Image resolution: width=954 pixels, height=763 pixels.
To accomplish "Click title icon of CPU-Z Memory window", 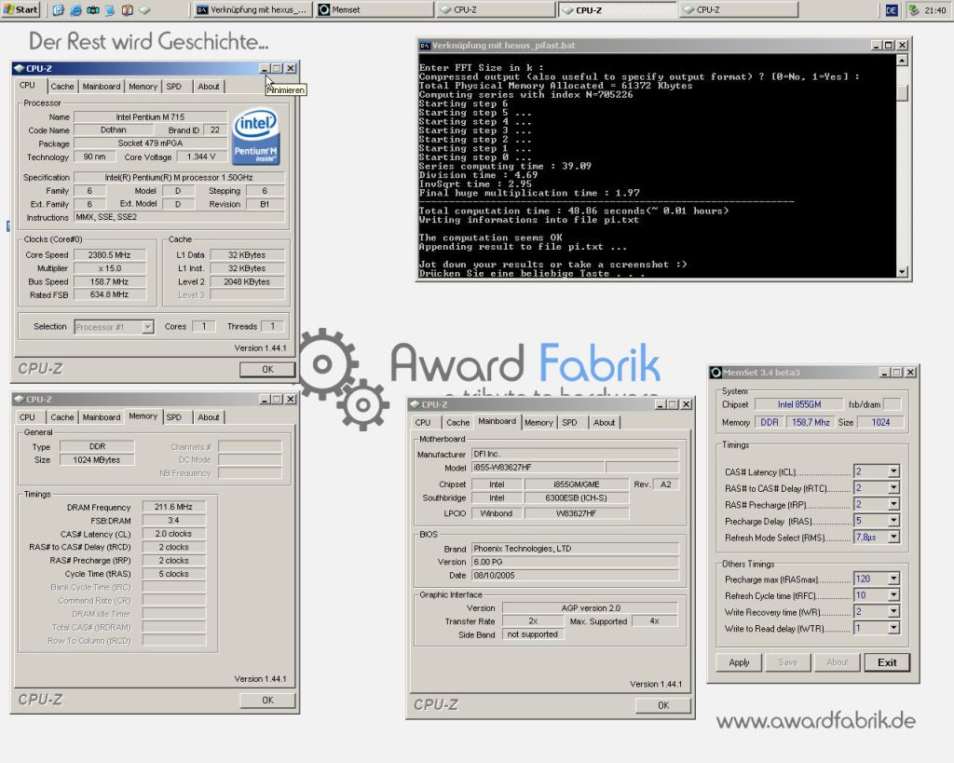I will pyautogui.click(x=19, y=399).
